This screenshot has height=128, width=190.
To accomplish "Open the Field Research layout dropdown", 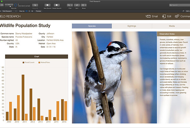I will (x=9, y=11).
